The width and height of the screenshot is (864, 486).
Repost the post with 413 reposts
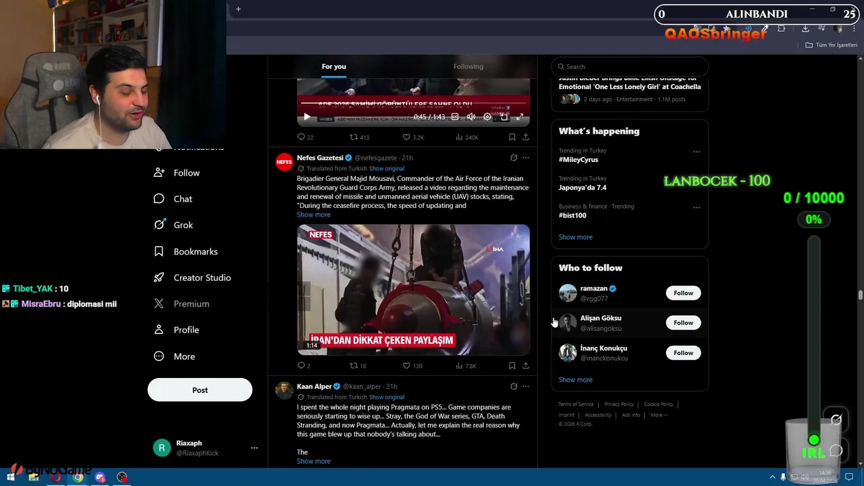(x=359, y=137)
